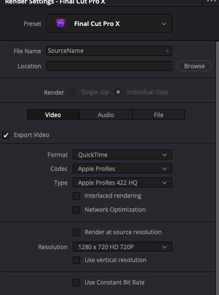The width and height of the screenshot is (219, 295).
Task: Open the Preset dropdown showing Final Cut Pro X
Action: click(x=109, y=23)
